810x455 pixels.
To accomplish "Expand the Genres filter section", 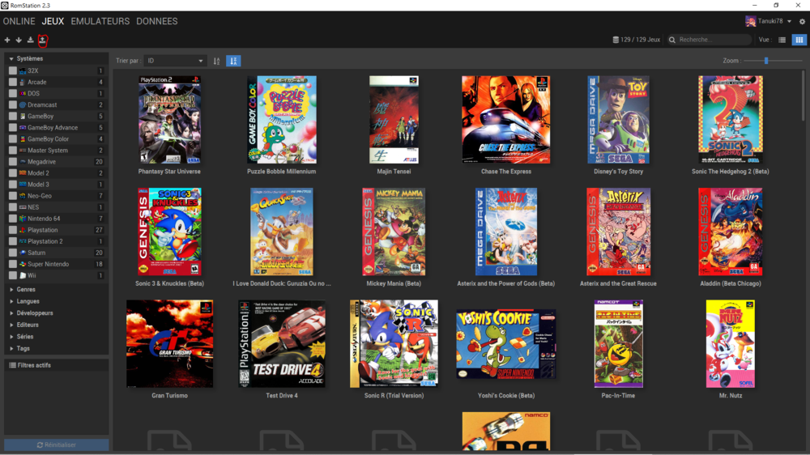I will 26,289.
